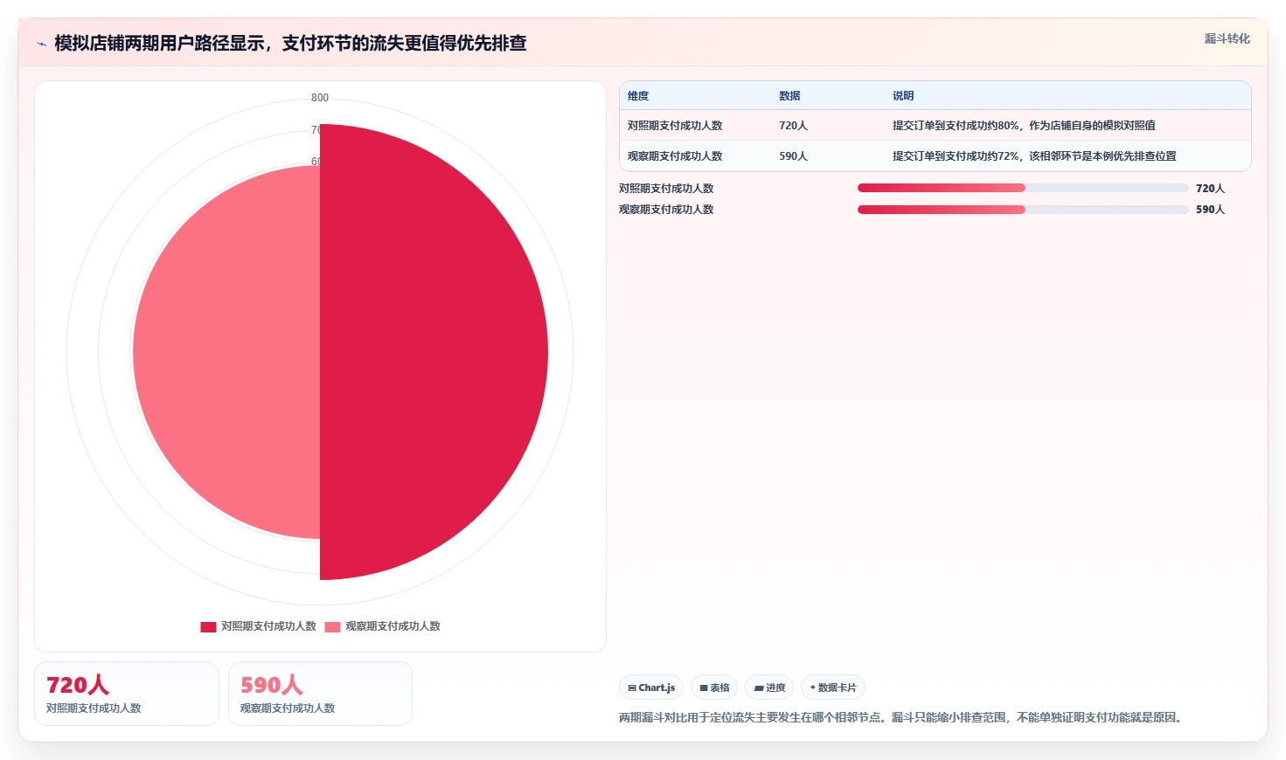
Task: Click table cell 观察期支付成功人数
Action: click(675, 156)
